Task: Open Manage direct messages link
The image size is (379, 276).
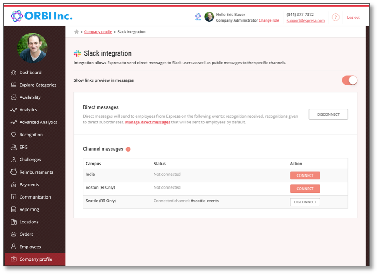Action: click(x=148, y=122)
